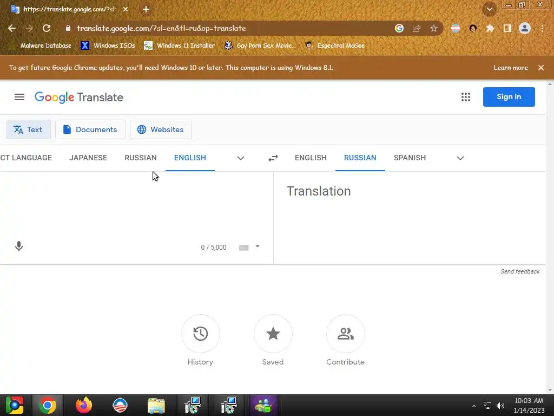The width and height of the screenshot is (554, 416).
Task: Select English source language tab
Action: tap(190, 158)
